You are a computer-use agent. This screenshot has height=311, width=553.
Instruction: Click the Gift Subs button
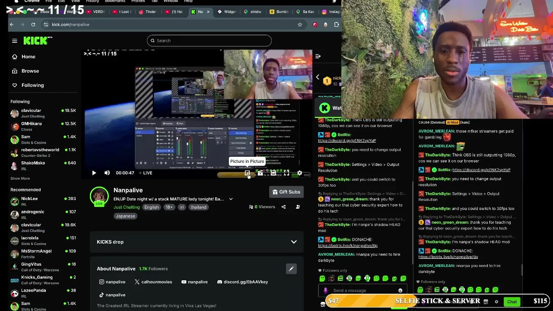pyautogui.click(x=286, y=192)
